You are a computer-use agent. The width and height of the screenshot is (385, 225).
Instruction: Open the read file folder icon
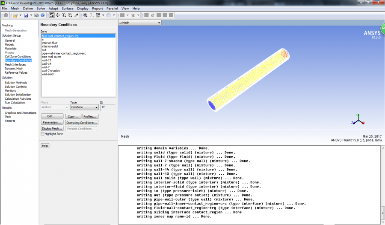click(15, 15)
